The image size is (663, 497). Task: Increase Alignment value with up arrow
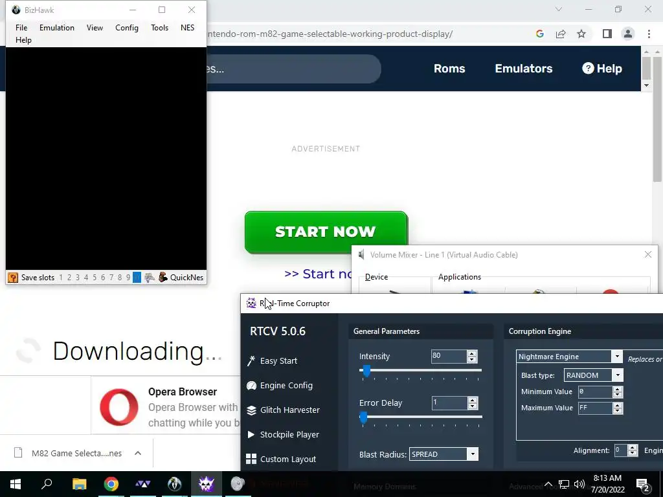(633, 448)
